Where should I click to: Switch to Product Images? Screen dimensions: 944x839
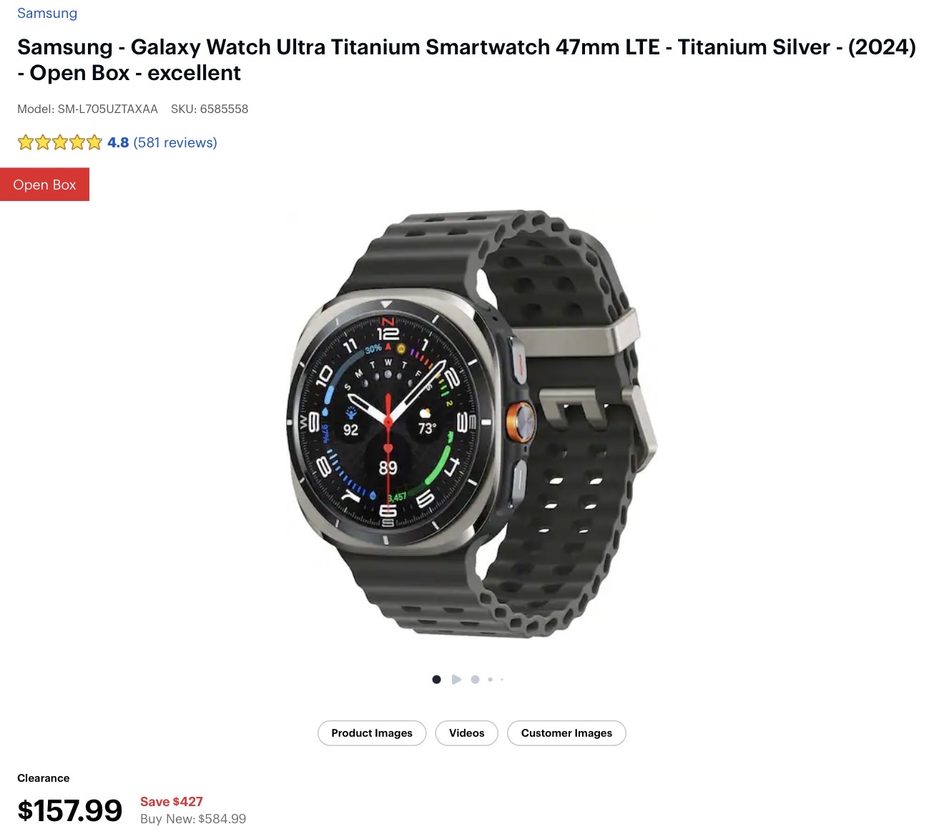(x=372, y=733)
